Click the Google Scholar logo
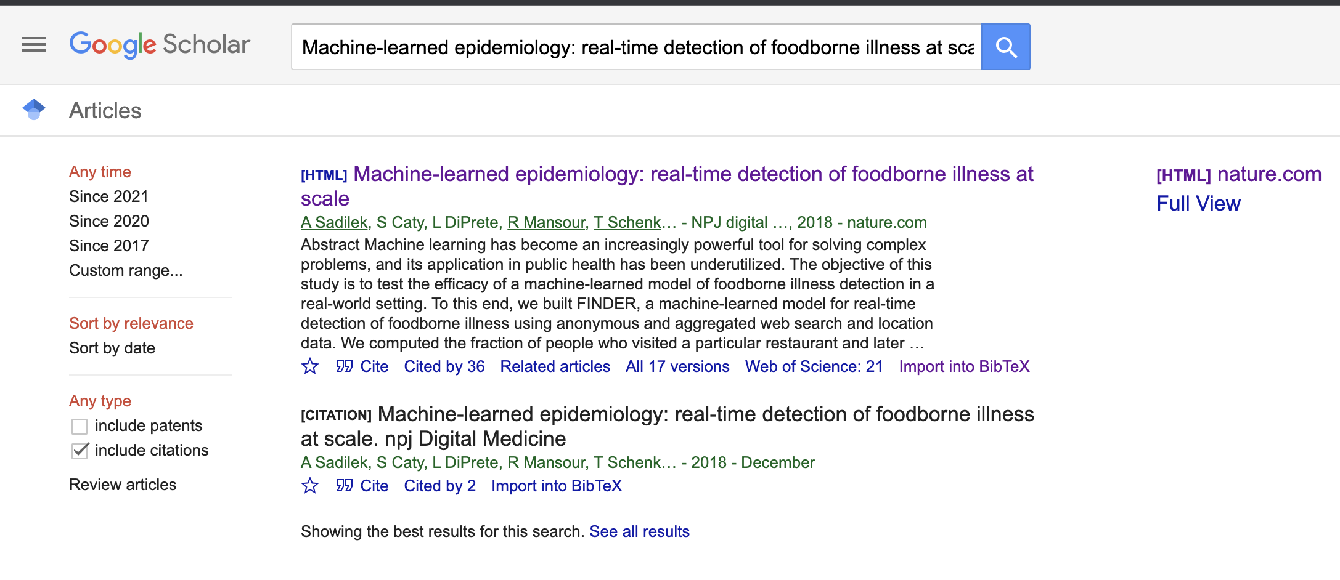 [x=160, y=44]
